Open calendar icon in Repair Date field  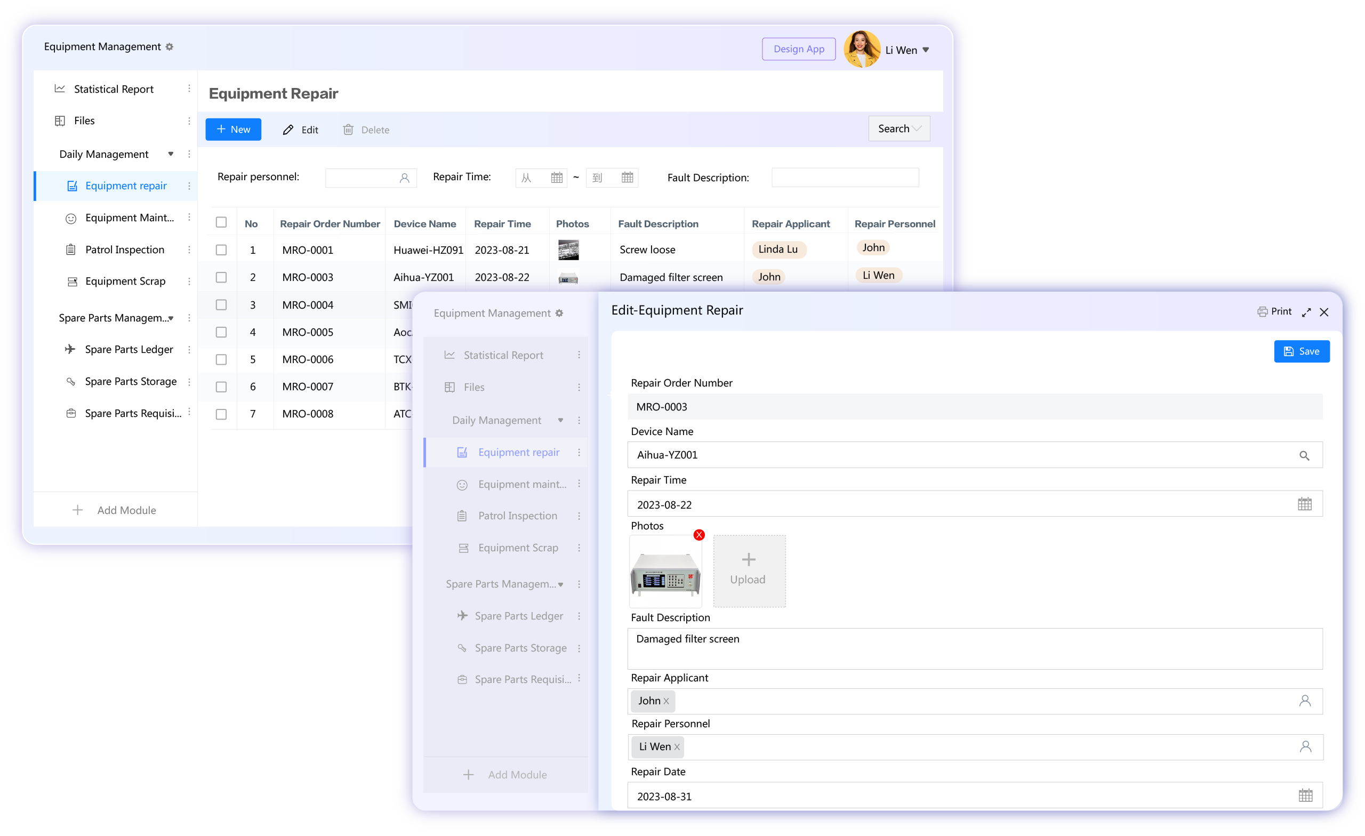click(x=1306, y=795)
